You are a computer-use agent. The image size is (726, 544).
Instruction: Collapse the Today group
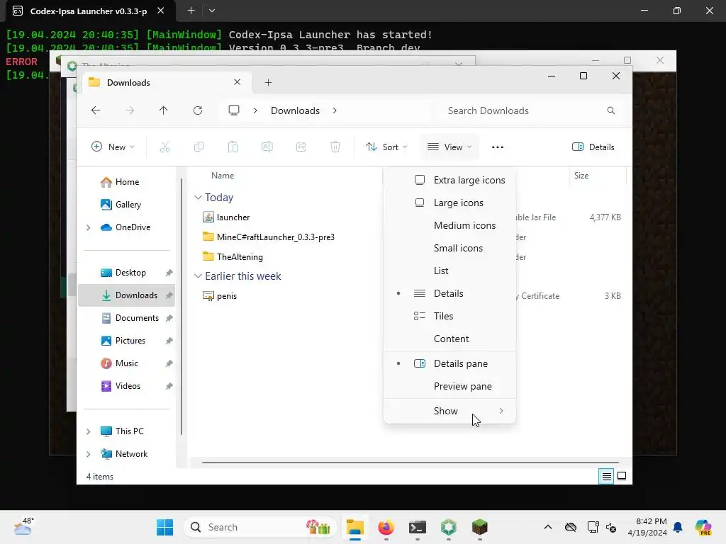point(198,198)
